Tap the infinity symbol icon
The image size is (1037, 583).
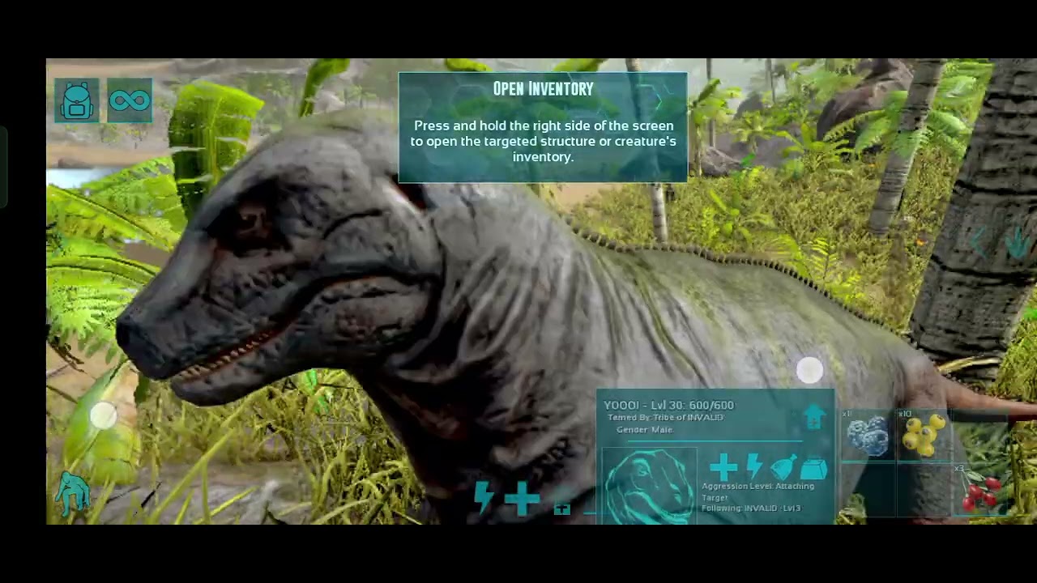tap(130, 100)
